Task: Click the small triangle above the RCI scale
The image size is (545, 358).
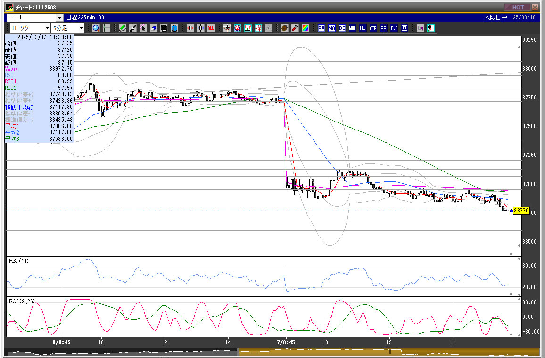Action: [x=519, y=299]
